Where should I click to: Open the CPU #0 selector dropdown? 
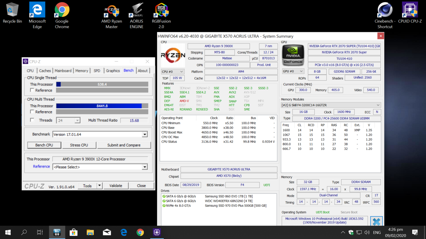pyautogui.click(x=172, y=72)
